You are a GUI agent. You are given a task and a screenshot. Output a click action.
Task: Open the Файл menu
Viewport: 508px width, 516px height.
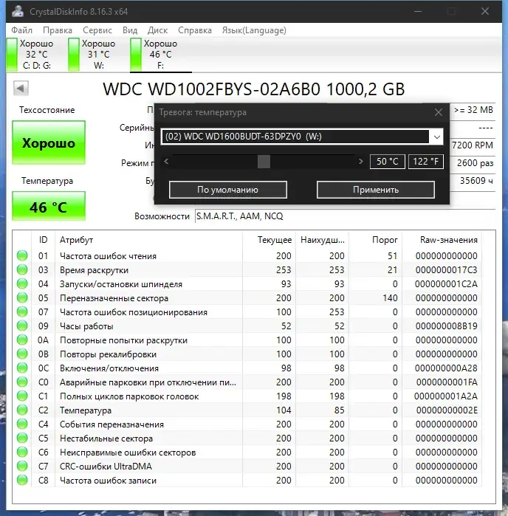point(21,30)
